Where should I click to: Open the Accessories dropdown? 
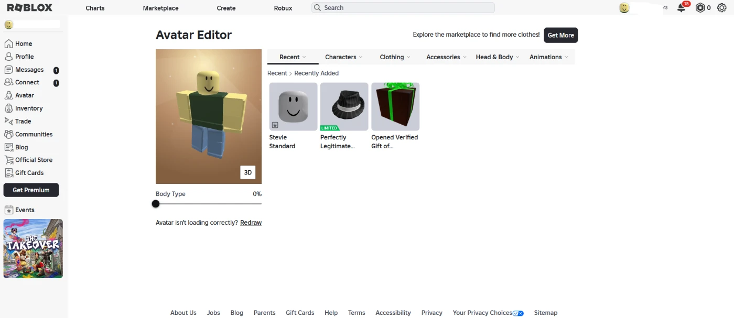[446, 57]
